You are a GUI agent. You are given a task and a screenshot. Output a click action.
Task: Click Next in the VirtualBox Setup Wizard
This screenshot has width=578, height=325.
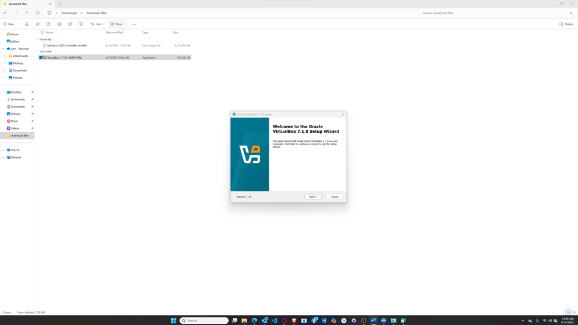pyautogui.click(x=313, y=197)
